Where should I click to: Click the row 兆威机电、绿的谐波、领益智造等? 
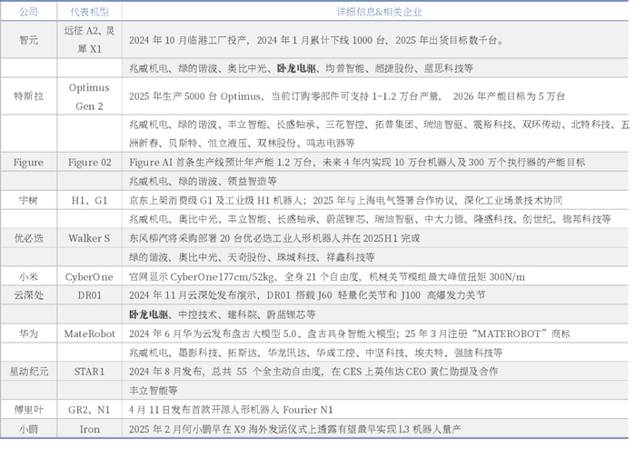point(374,181)
